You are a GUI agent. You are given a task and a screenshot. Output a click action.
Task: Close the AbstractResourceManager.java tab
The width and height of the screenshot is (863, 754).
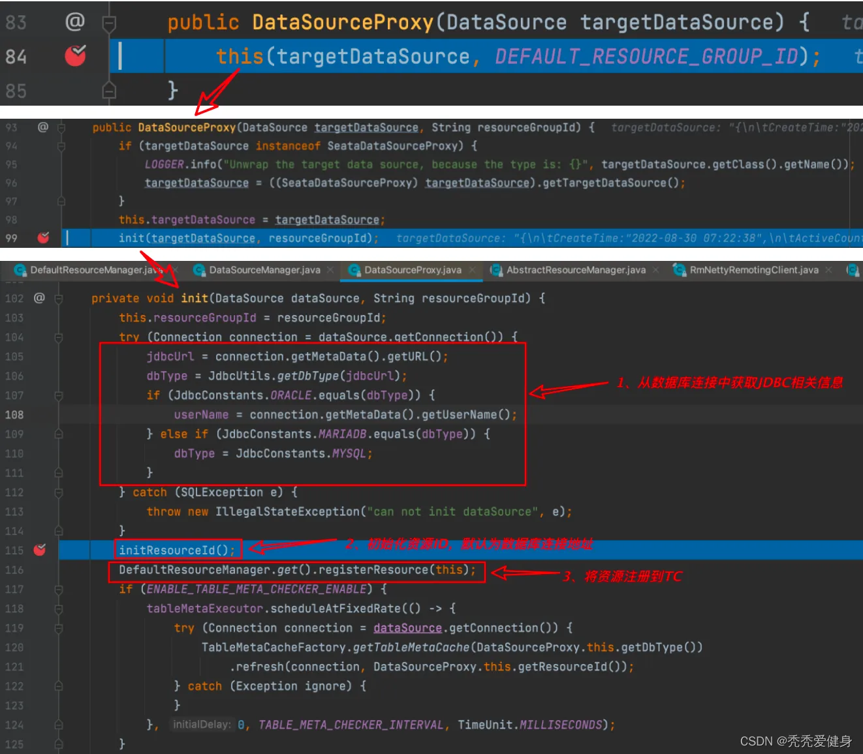(657, 270)
